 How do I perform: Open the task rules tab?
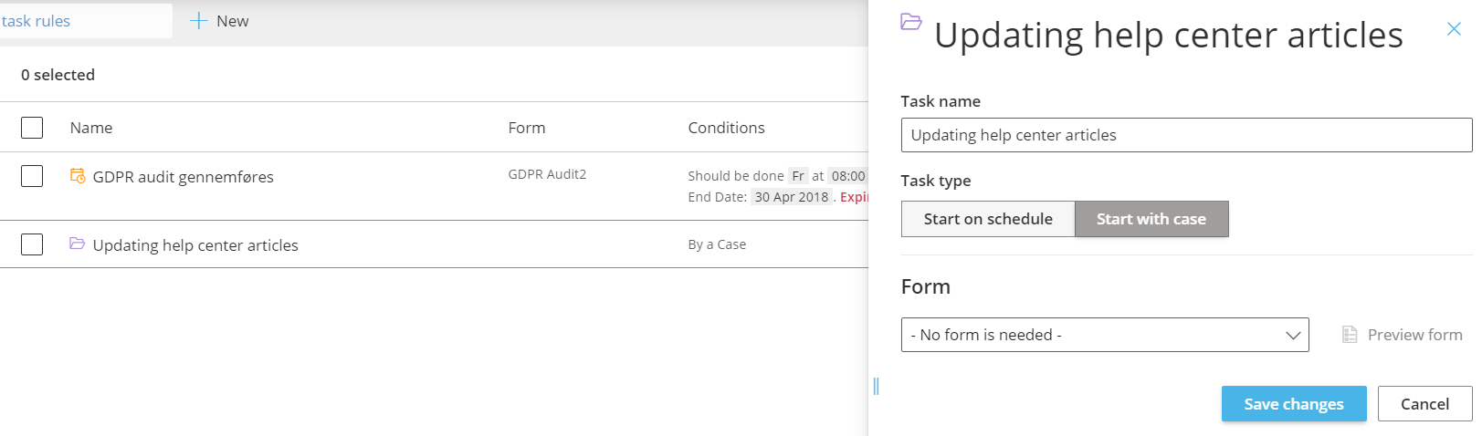coord(37,21)
